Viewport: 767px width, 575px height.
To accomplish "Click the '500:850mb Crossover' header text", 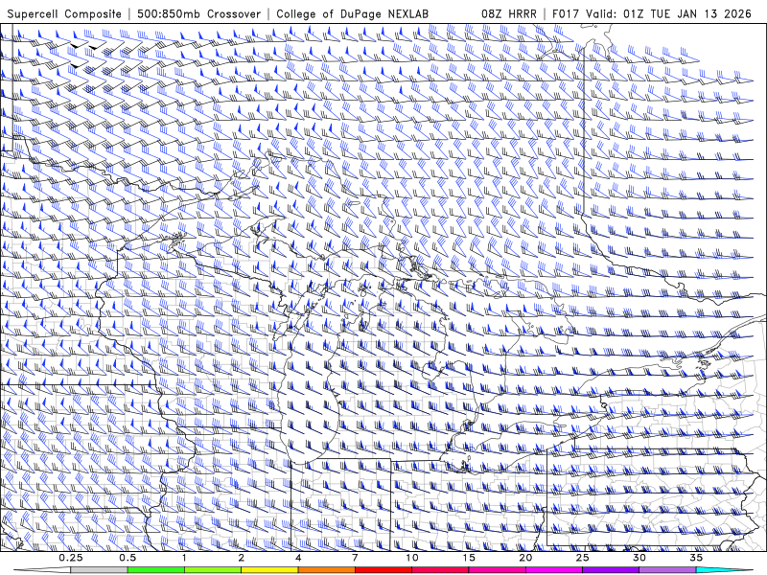I will 199,13.
